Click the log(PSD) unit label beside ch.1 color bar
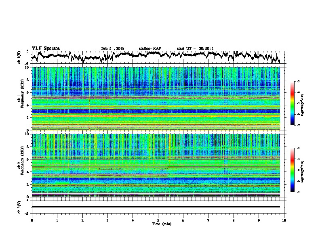Viewport: 320px width, 247px height. 303,105
